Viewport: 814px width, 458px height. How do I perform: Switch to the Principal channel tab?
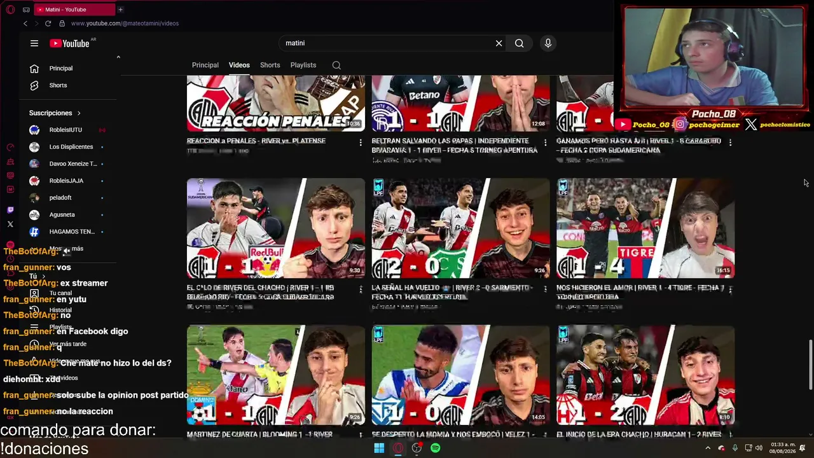(x=205, y=65)
